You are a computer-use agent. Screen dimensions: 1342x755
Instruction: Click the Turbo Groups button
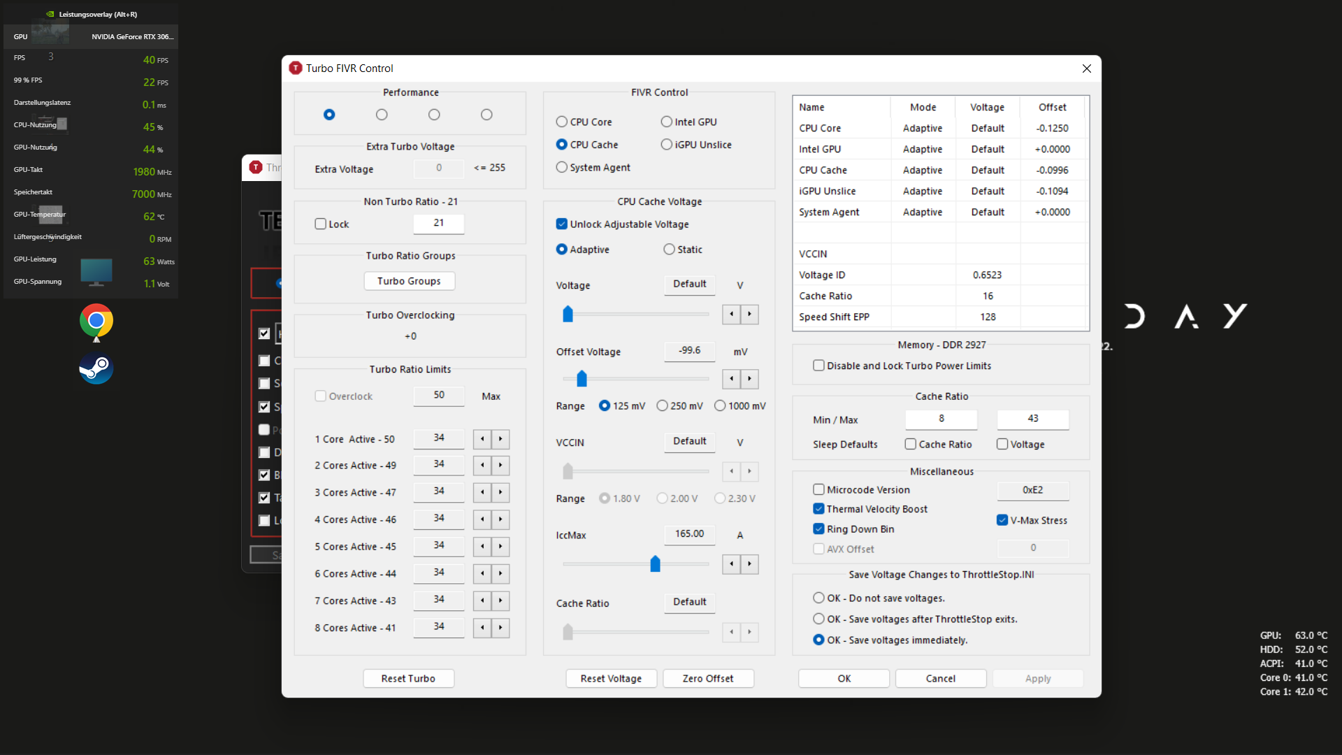coord(409,281)
